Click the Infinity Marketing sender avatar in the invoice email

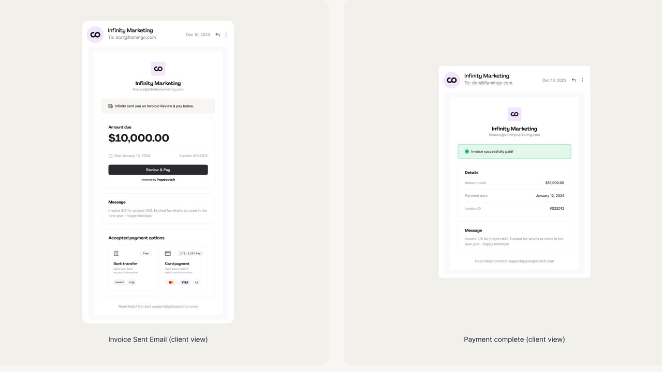coord(95,35)
